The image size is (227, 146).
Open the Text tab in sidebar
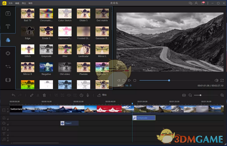tap(8, 27)
